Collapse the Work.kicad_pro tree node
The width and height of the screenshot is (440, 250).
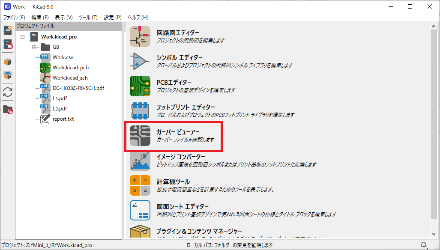[22, 37]
